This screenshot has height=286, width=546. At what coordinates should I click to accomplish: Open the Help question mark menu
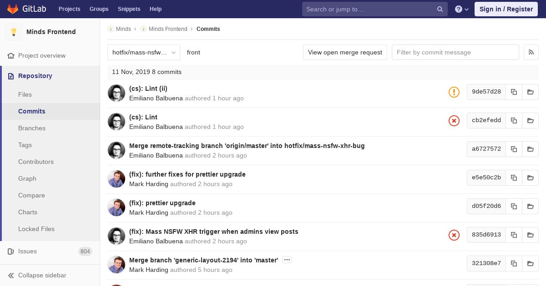[x=462, y=9]
